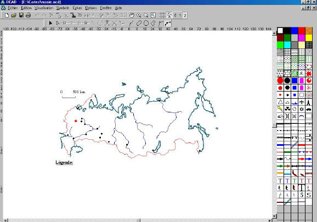Viewport: 317px width, 222px height.
Task: Create a new file with the blank page icon
Action: click(7, 15)
